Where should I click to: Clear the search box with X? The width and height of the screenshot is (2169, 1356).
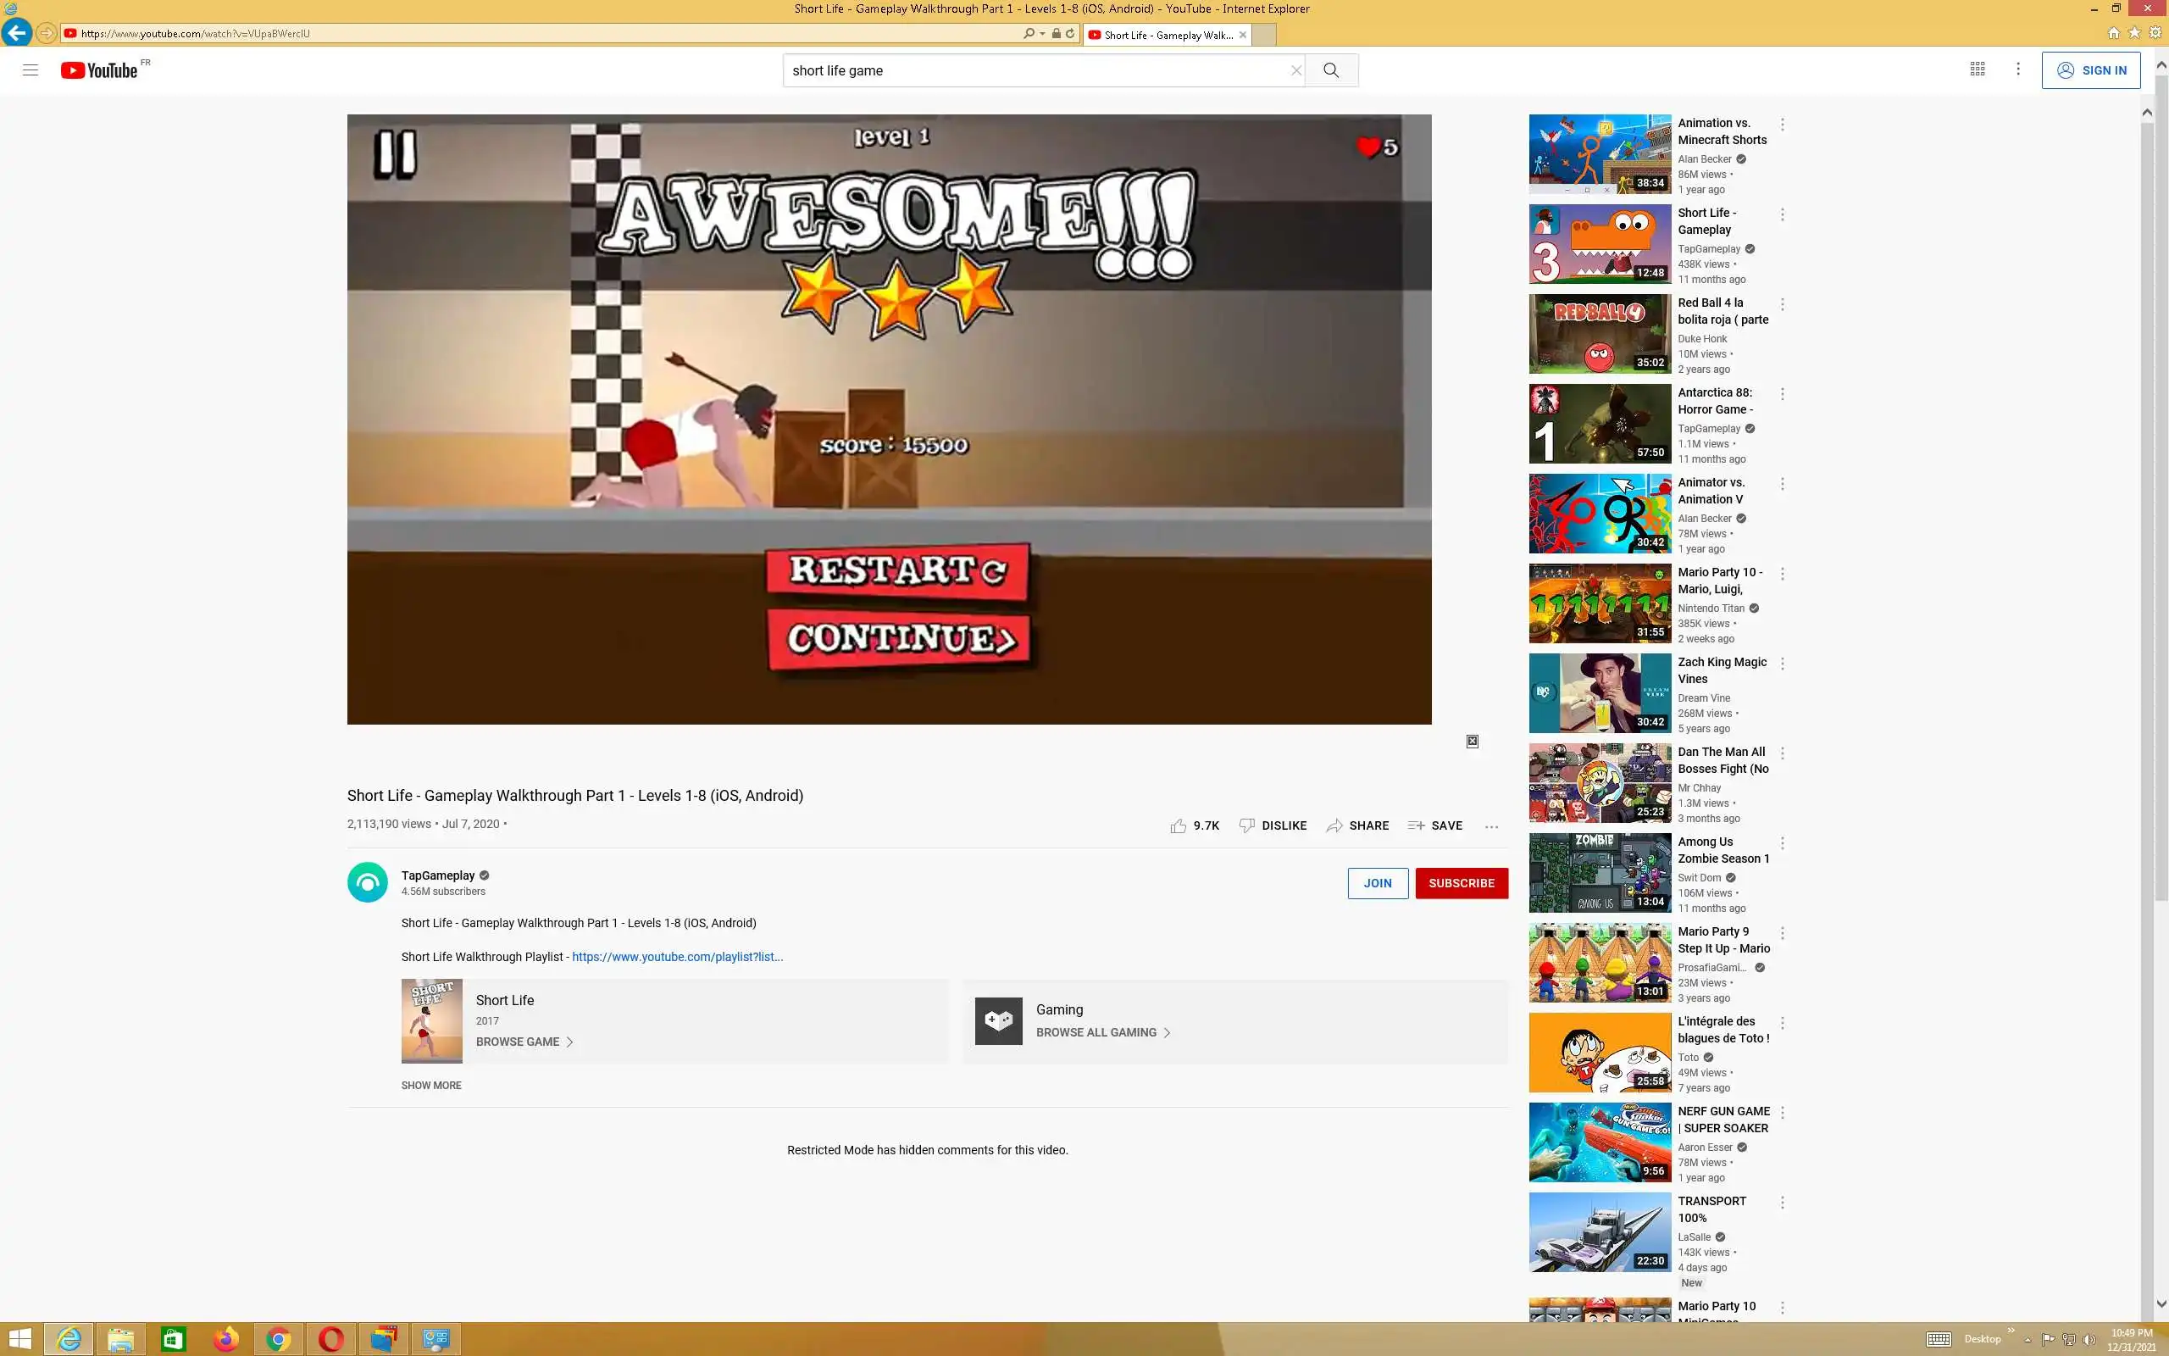1295,70
